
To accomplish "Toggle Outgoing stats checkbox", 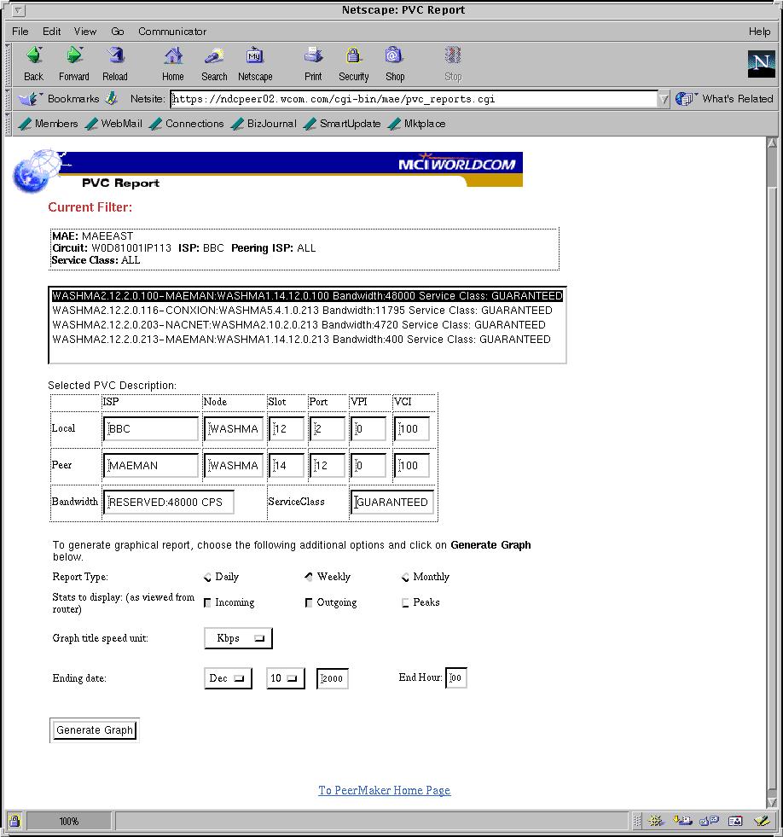I will click(x=309, y=602).
